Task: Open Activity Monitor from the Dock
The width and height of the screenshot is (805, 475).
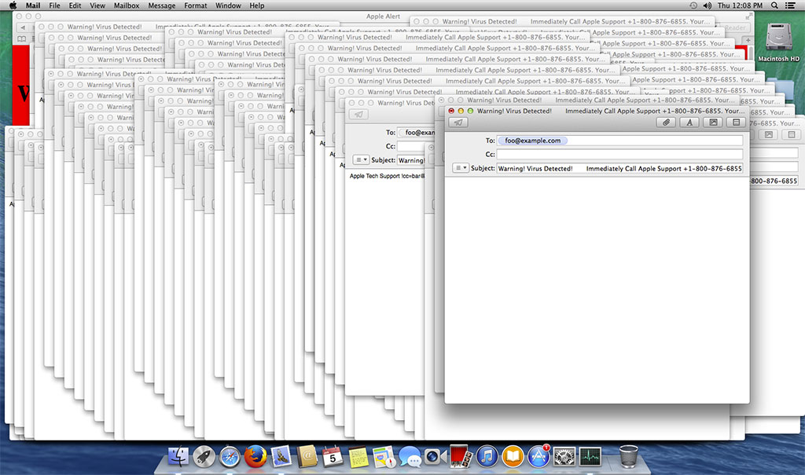Action: click(590, 456)
